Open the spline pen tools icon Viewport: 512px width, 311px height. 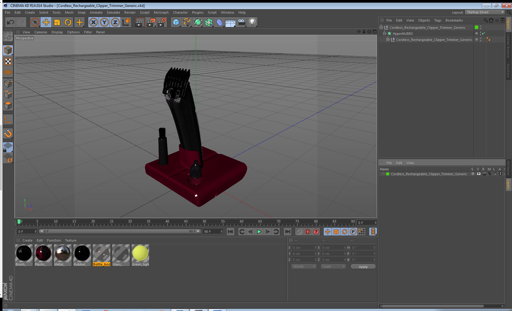click(x=187, y=22)
